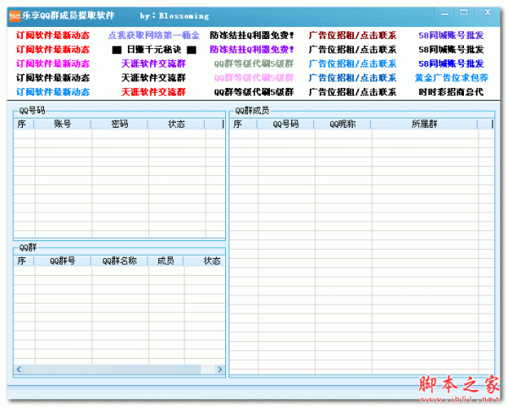Click right arrow of QQ群 table scrollbar

(x=219, y=369)
